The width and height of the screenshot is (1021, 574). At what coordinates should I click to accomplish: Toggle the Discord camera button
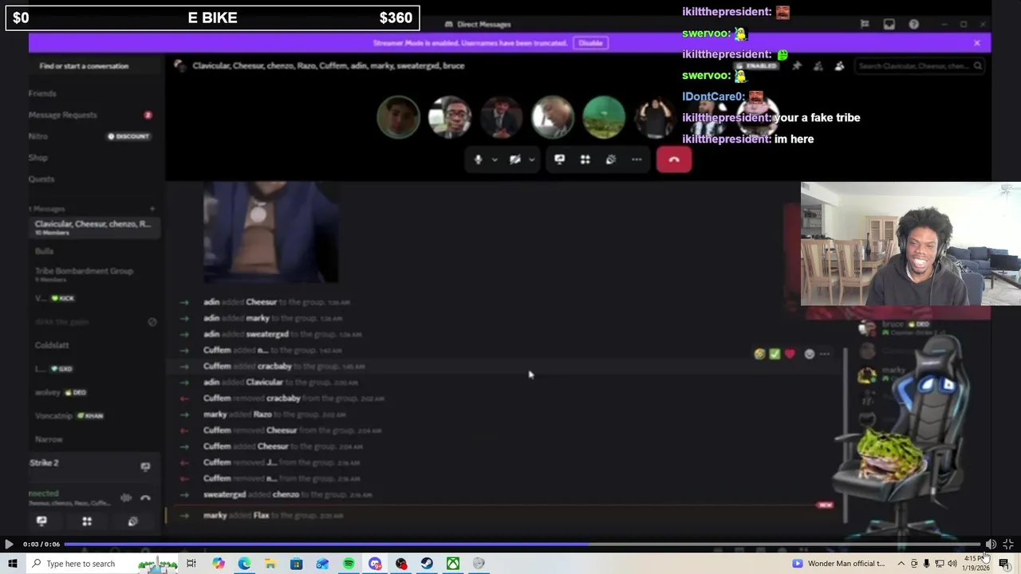coord(515,159)
